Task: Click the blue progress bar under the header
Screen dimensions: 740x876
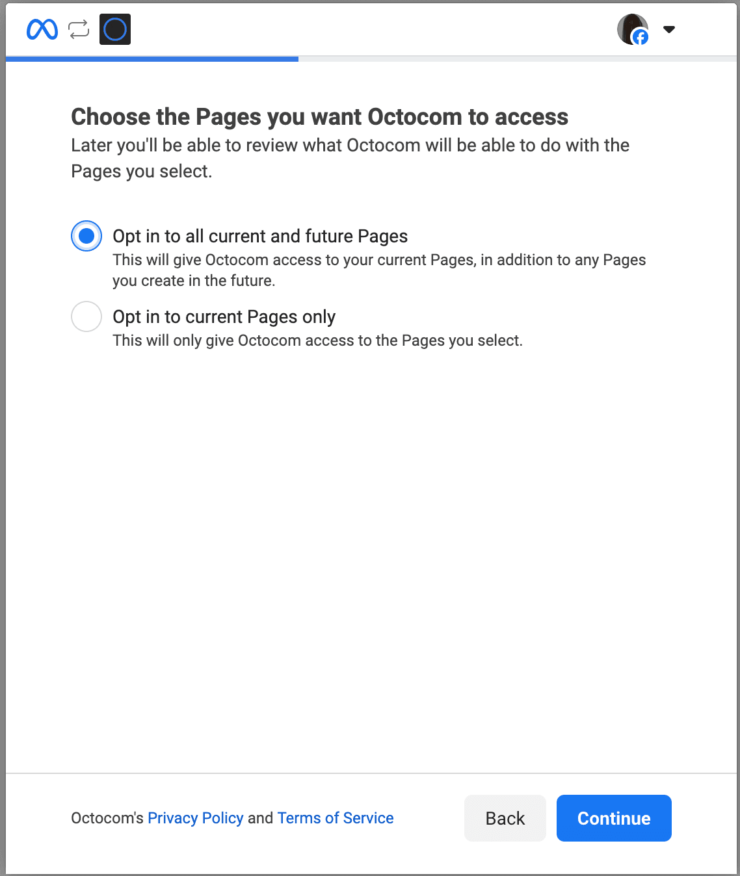Action: (x=152, y=59)
